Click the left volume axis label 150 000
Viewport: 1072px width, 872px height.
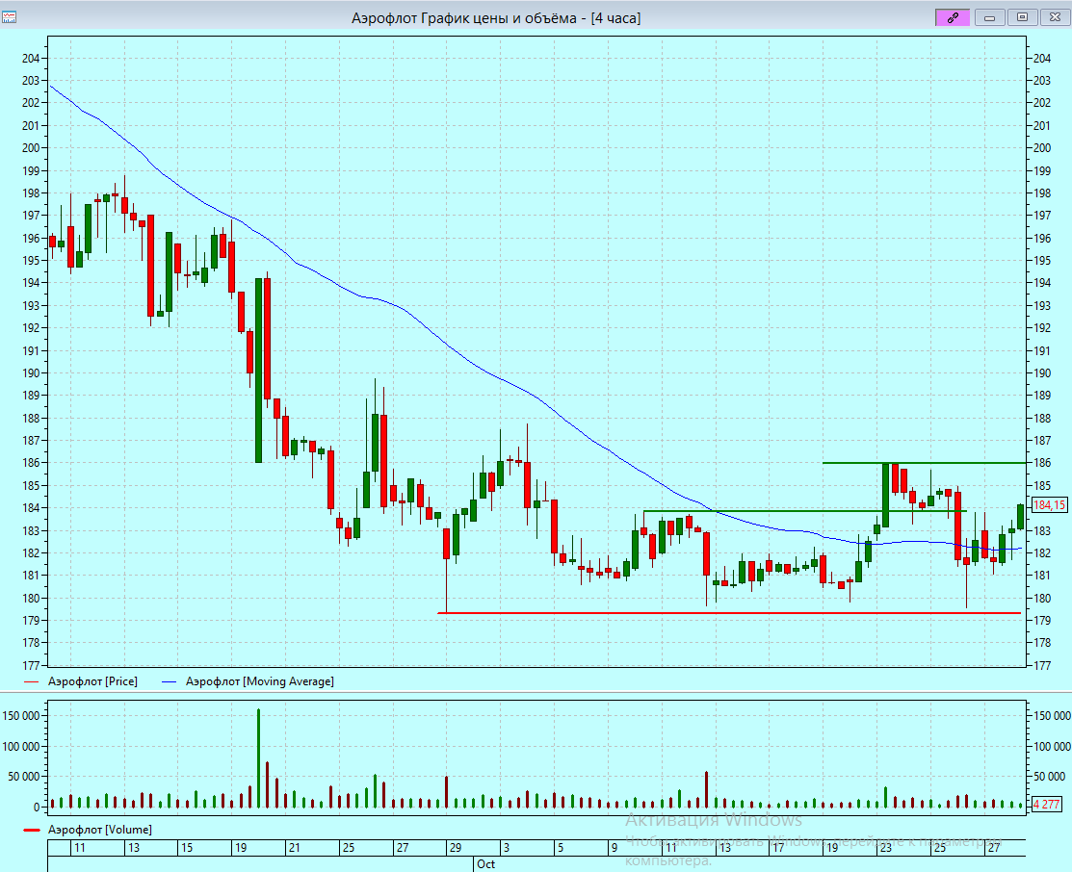coord(21,715)
